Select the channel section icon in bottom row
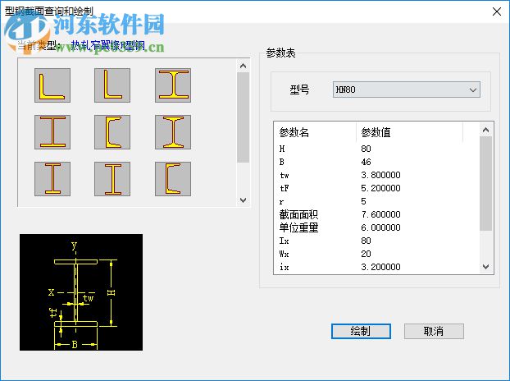Viewport: 510px width, 381px height. coord(173,179)
